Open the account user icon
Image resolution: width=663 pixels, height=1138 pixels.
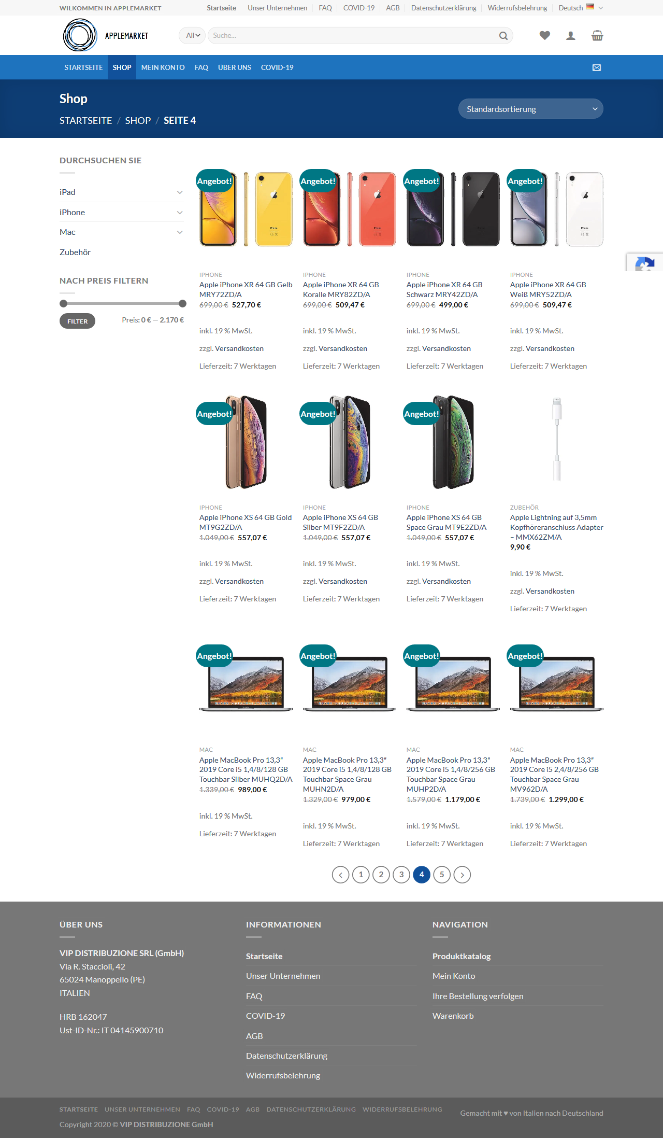tap(571, 35)
